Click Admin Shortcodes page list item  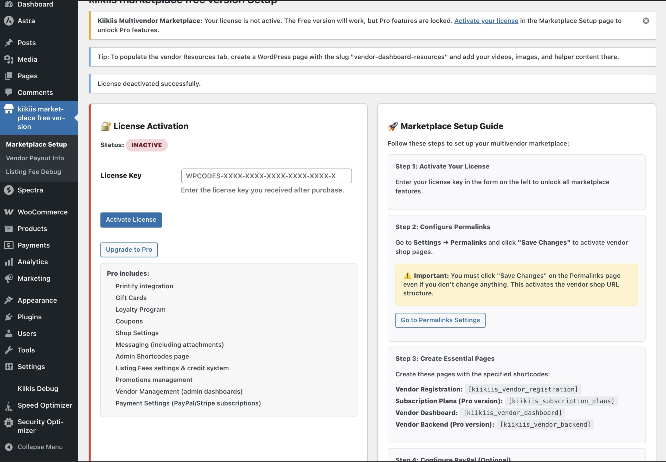click(x=152, y=356)
